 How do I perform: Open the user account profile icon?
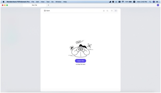[158, 5]
